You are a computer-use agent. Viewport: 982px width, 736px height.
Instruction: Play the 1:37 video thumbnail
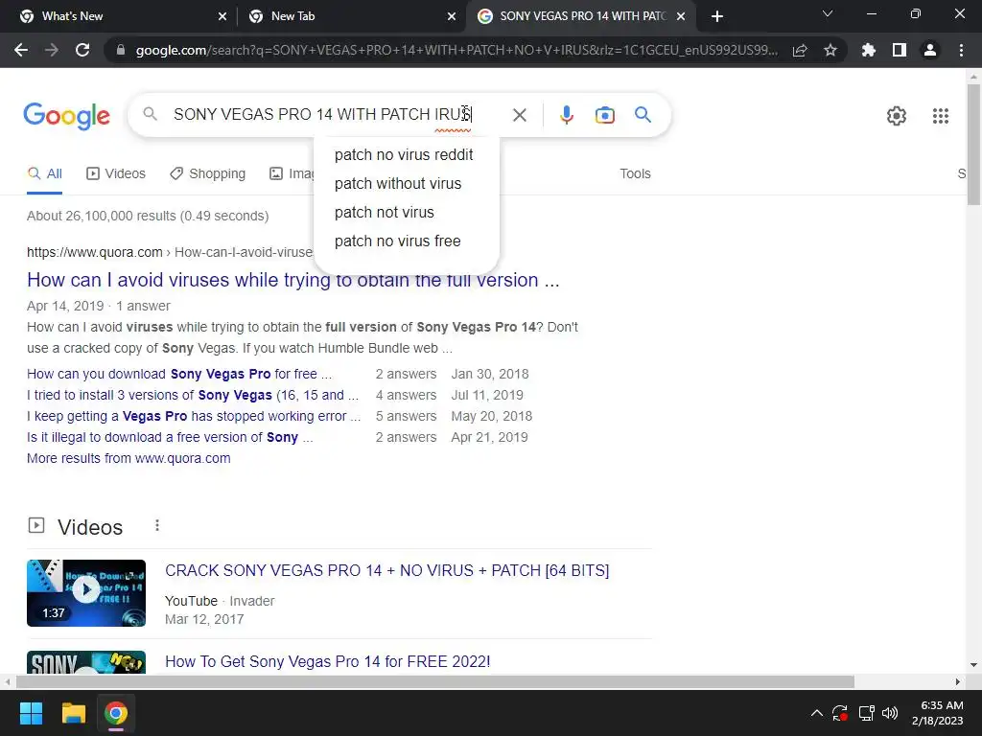(86, 592)
